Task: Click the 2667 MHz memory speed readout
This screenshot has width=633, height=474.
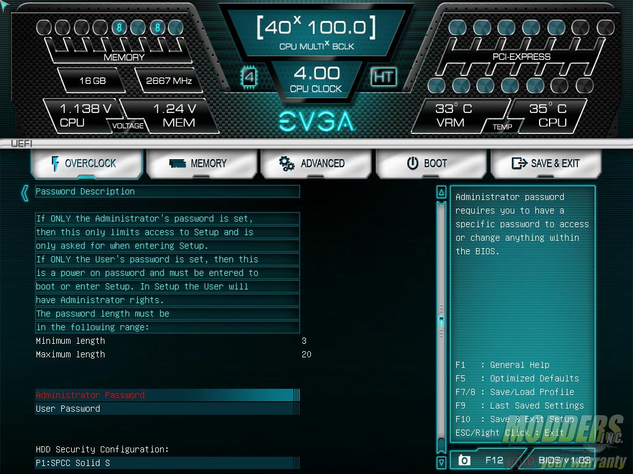Action: point(169,81)
